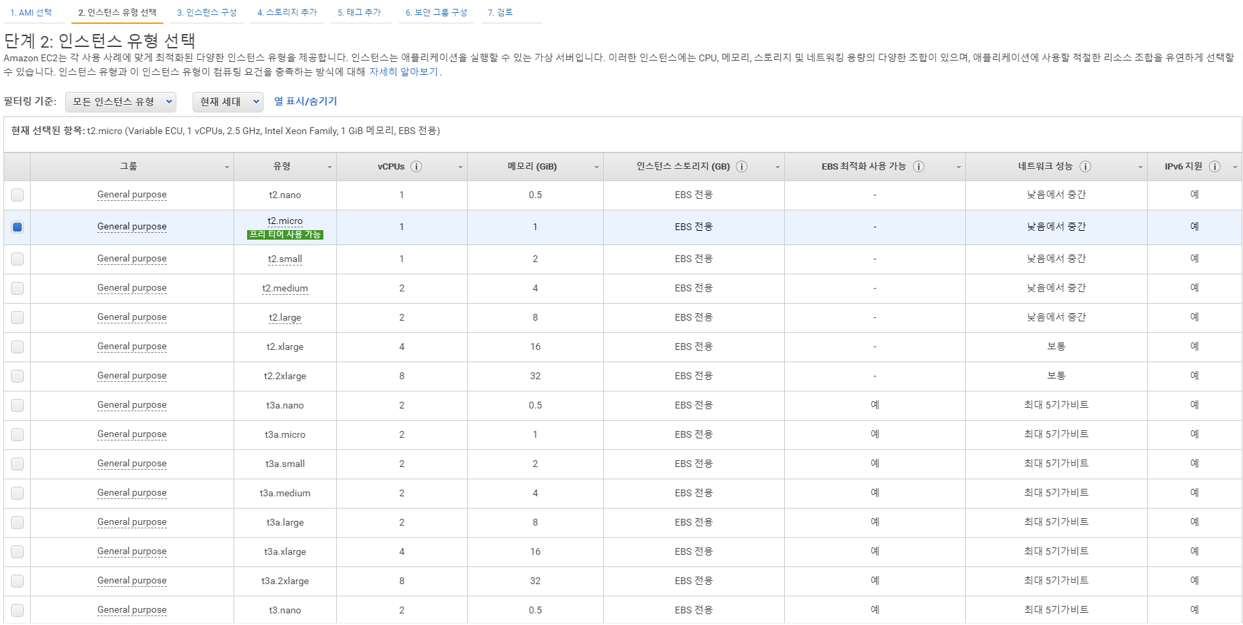The height and width of the screenshot is (625, 1243).
Task: Tick the checkbox for t3a.medium row
Action: pos(18,494)
